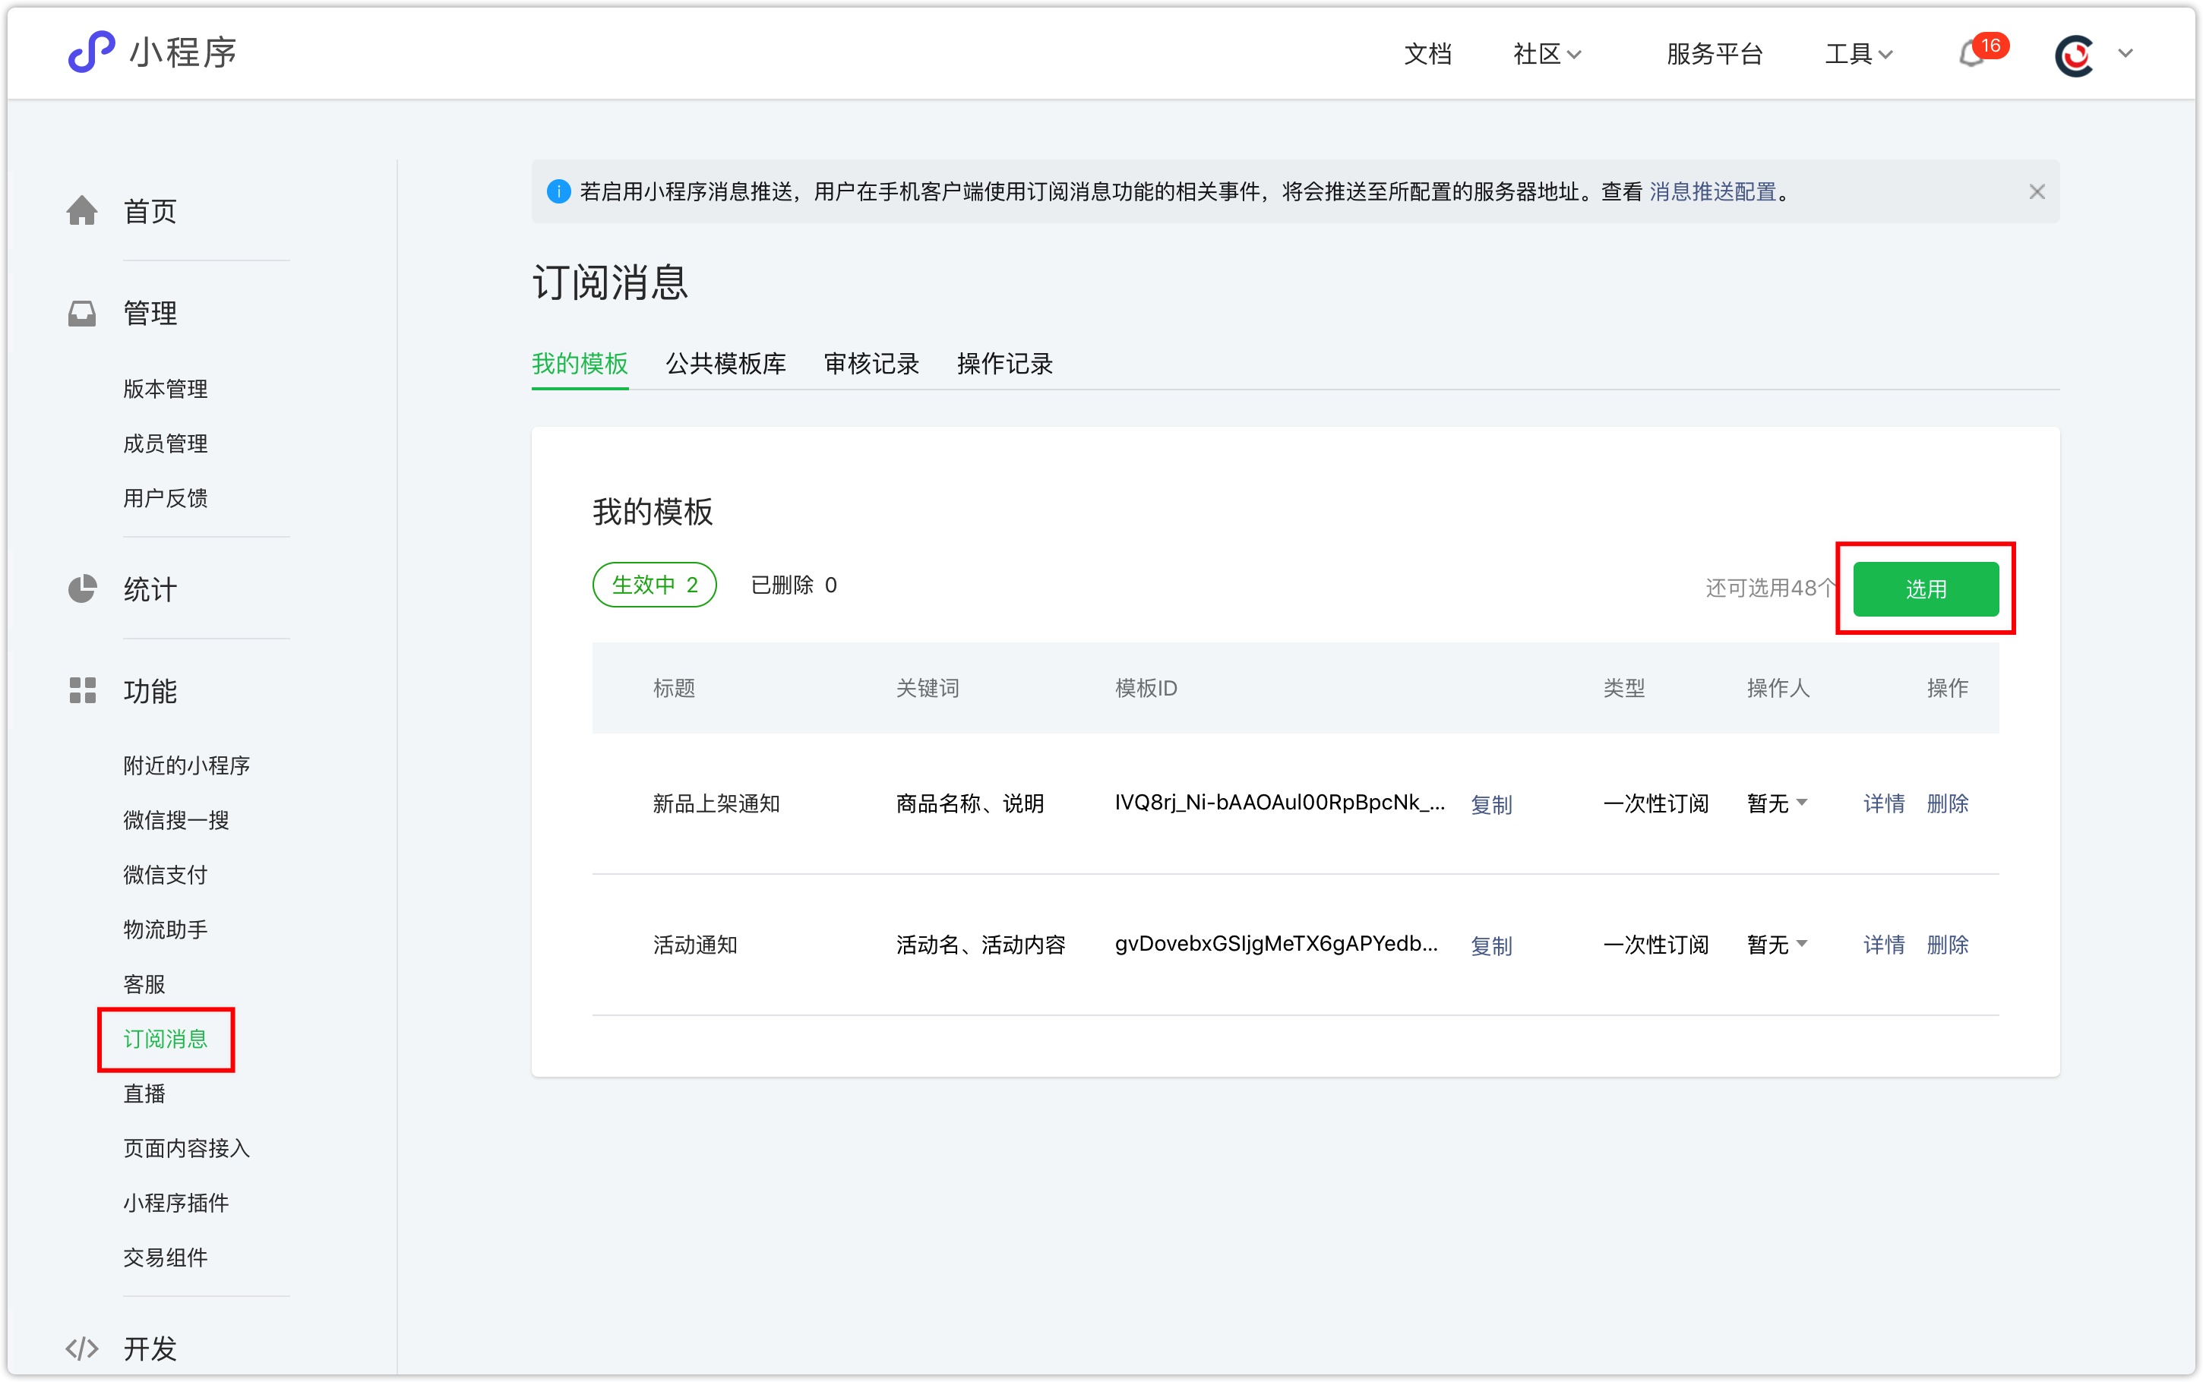
Task: Delete the 新品上架通知 template
Action: click(1947, 803)
